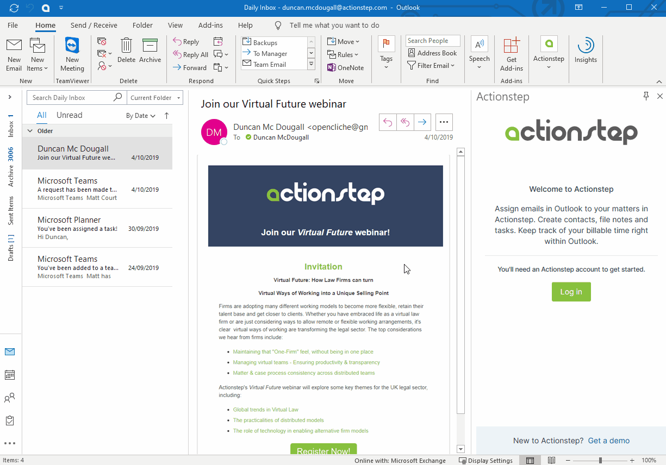Open the View menu

tap(175, 25)
